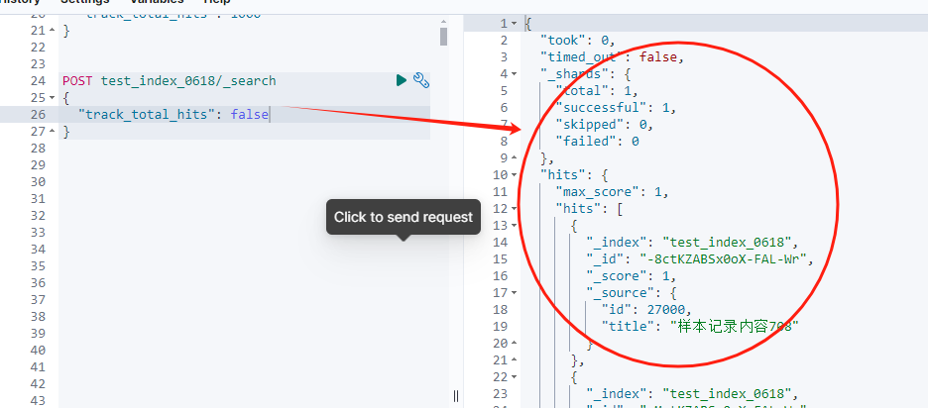Viewport: 928px width, 408px height.
Task: Collapse request body at editor line 25
Action: (x=53, y=98)
